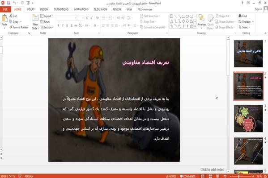Switch to the ANIMATIONS tab
Image resolution: width=268 pixels, height=178 pixels.
81,9
